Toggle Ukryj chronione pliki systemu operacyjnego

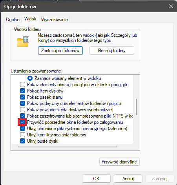[22, 129]
